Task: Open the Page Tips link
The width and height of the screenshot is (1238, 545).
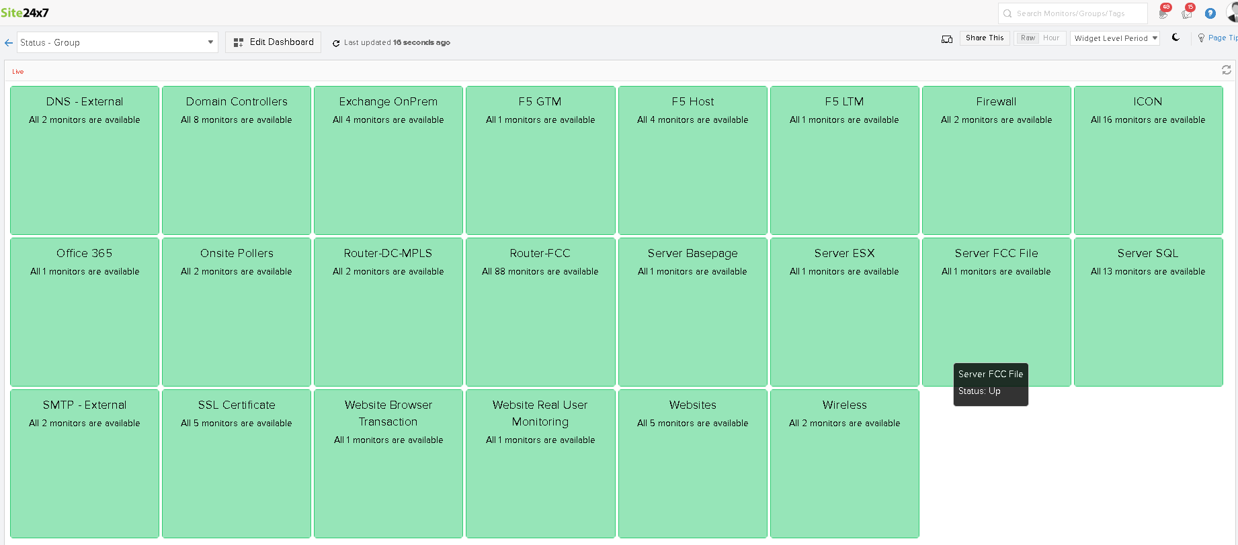Action: 1221,38
